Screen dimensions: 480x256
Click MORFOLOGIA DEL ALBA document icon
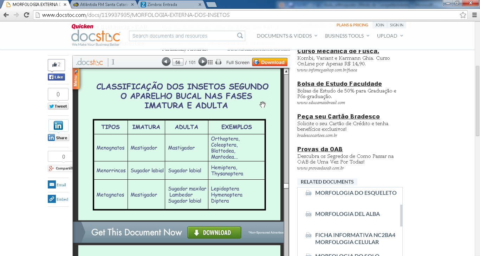click(309, 214)
